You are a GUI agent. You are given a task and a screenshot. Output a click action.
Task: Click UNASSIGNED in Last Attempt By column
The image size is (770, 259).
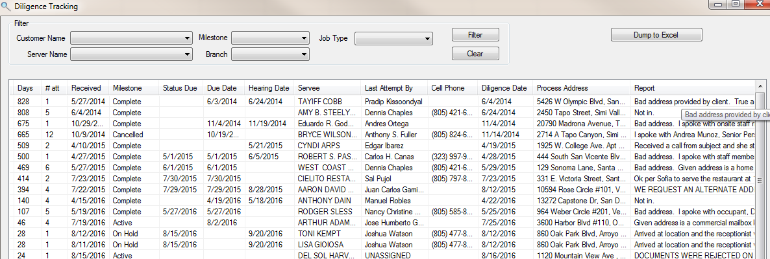tap(394, 255)
